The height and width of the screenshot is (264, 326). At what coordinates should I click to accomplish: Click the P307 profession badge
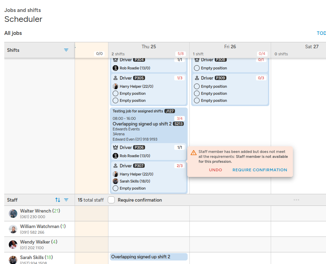coord(139,166)
